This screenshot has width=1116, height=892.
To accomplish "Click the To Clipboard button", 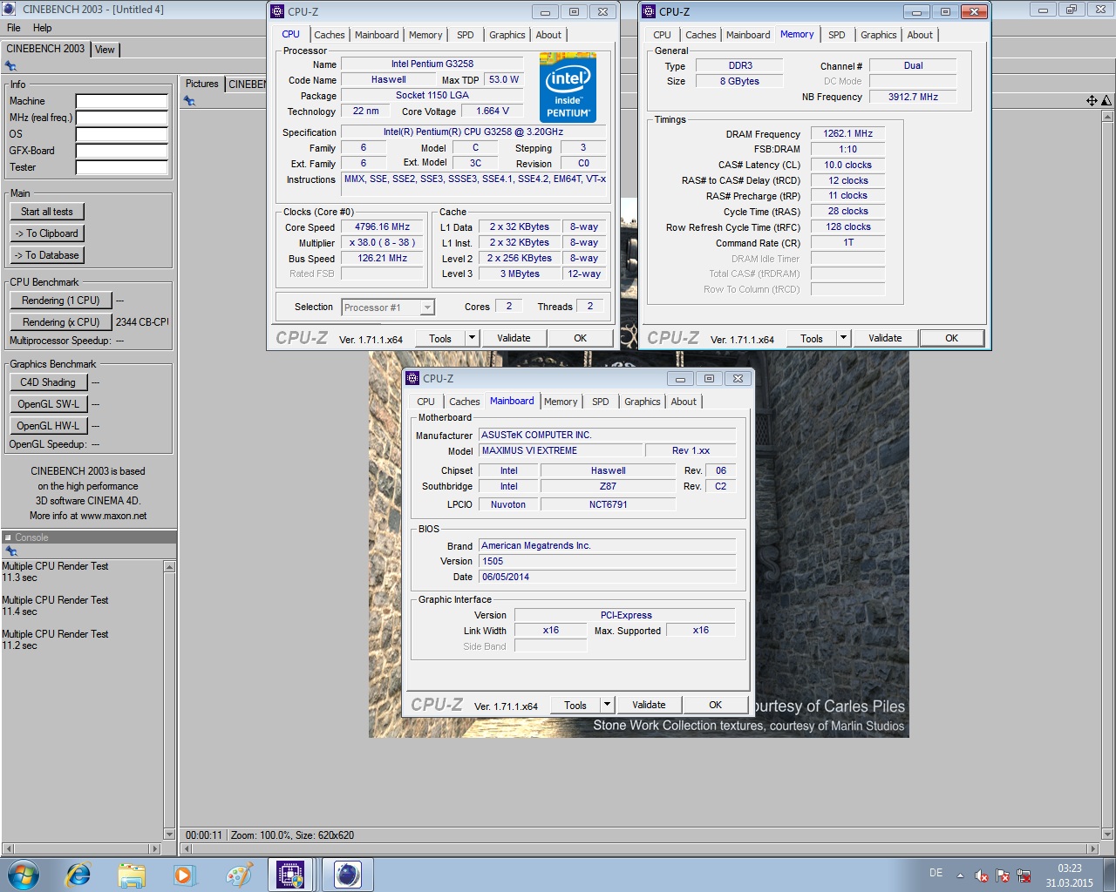I will (x=47, y=233).
